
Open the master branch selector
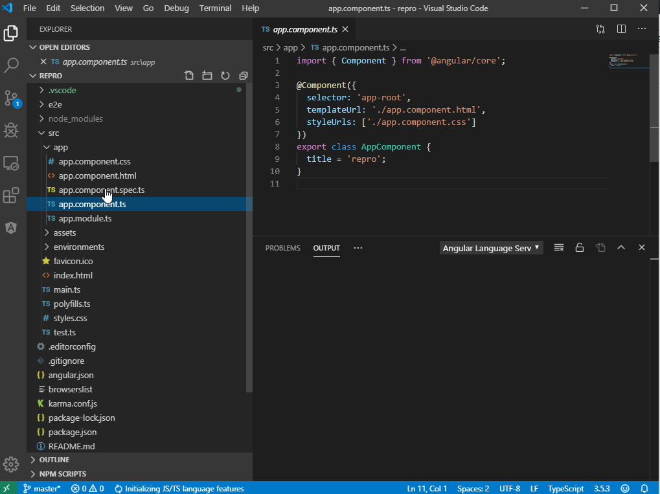point(41,489)
